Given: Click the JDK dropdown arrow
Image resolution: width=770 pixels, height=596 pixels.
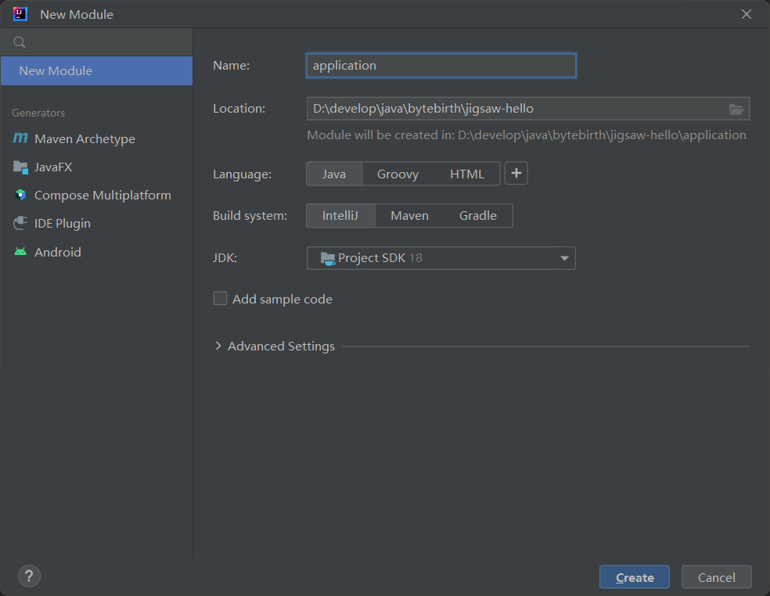Looking at the screenshot, I should pyautogui.click(x=564, y=259).
